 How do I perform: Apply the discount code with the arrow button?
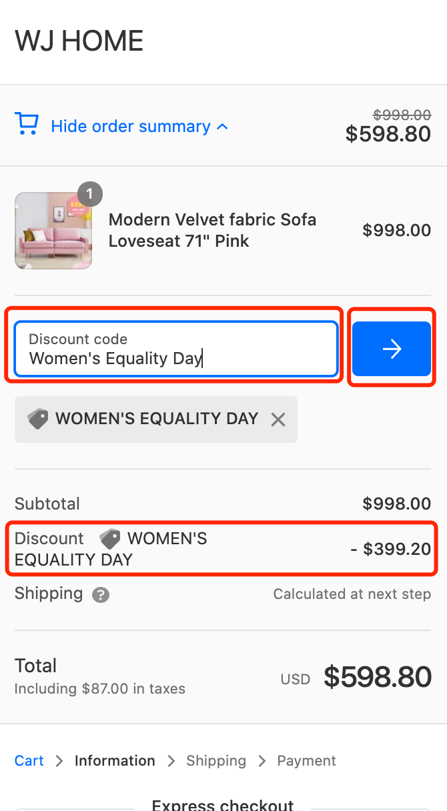[x=392, y=349]
